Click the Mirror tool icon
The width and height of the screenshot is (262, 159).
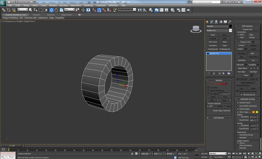point(140,10)
